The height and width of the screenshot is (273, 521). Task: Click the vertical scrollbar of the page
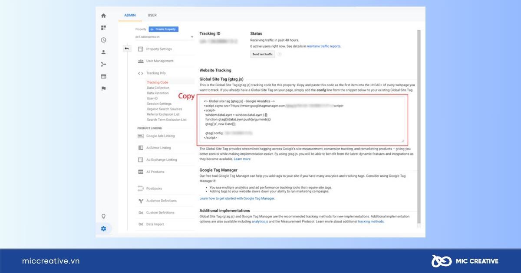coord(419,128)
